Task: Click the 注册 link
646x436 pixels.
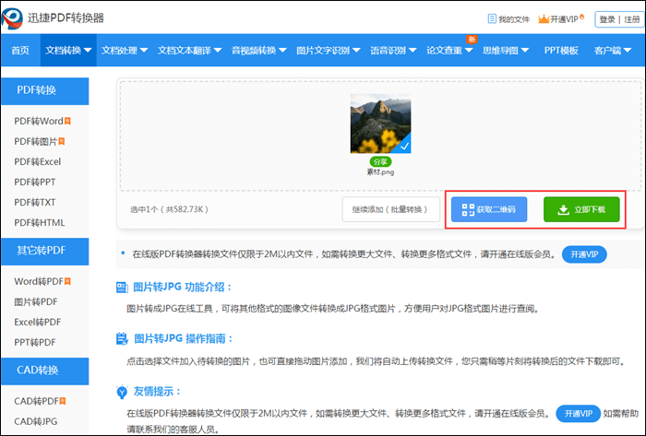Action: [632, 19]
